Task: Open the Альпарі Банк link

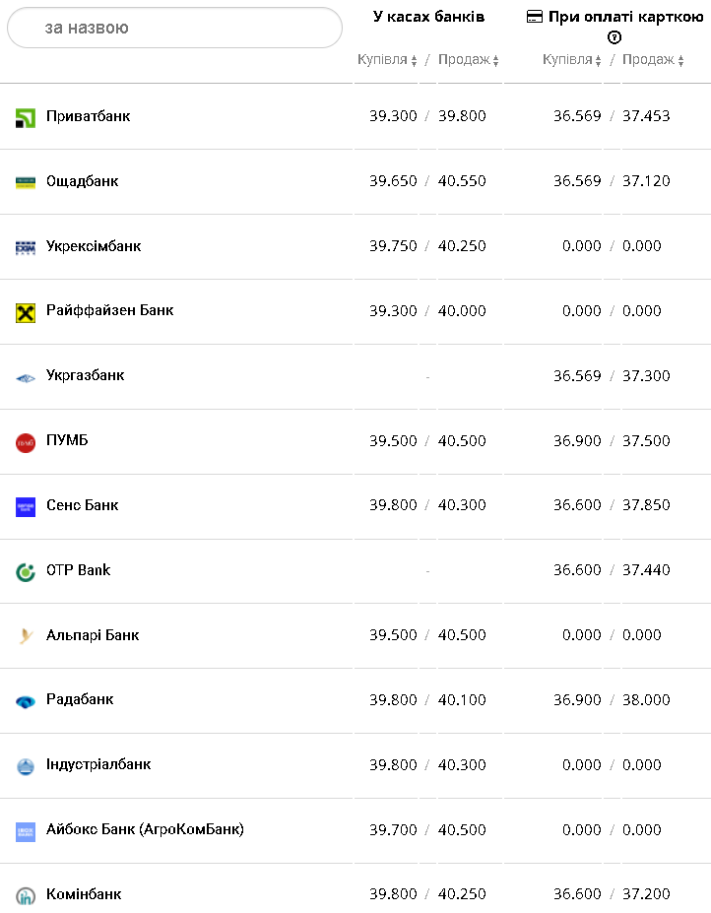Action: tap(93, 635)
